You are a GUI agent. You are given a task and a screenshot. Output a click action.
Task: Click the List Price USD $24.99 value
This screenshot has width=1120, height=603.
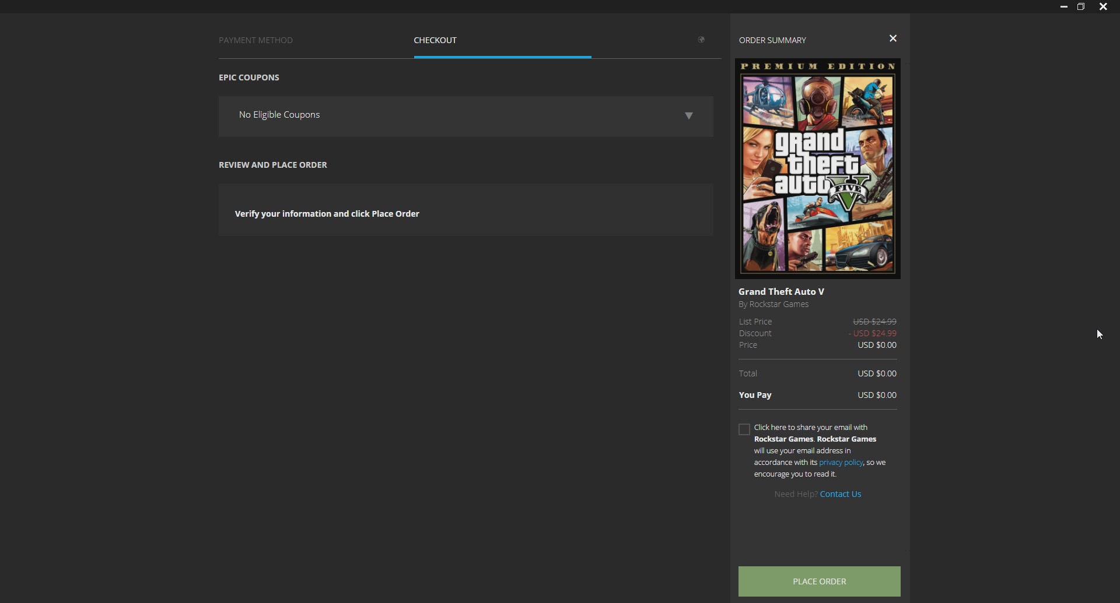[x=874, y=322]
